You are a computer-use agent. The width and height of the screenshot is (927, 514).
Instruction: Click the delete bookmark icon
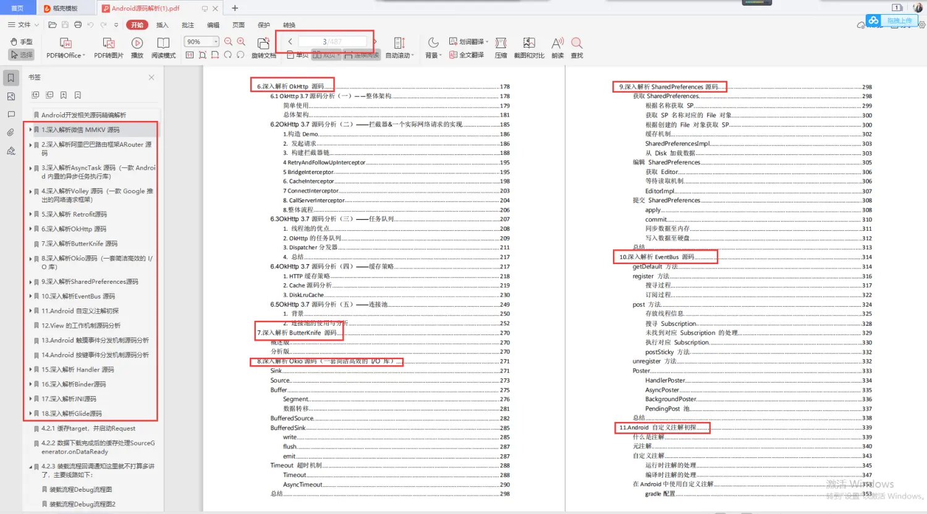[x=78, y=95]
